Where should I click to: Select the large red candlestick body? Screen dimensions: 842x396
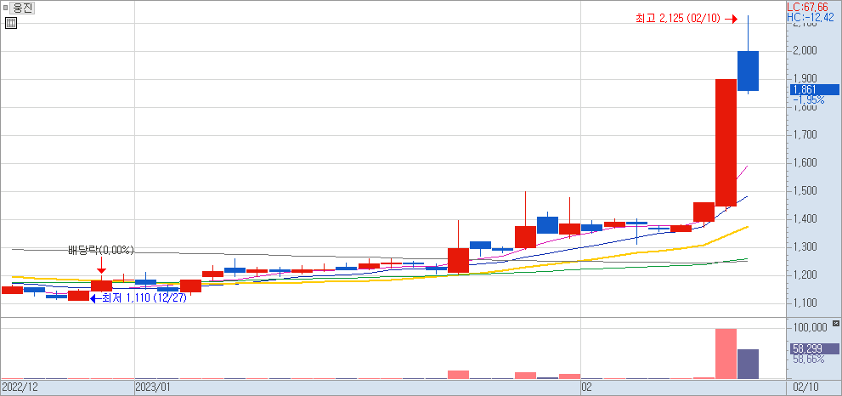(725, 142)
